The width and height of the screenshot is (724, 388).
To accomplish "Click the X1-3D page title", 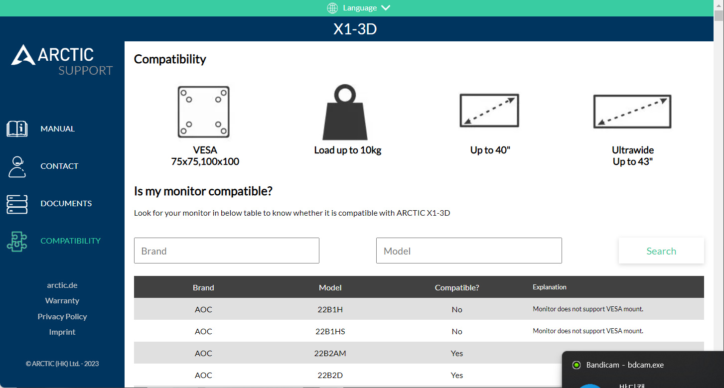I will click(355, 29).
